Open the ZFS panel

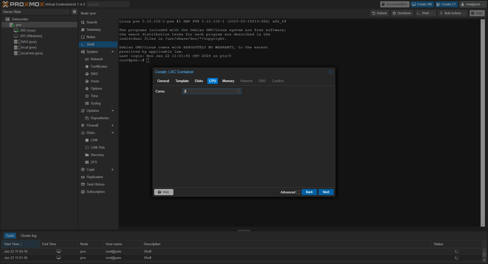[98, 162]
